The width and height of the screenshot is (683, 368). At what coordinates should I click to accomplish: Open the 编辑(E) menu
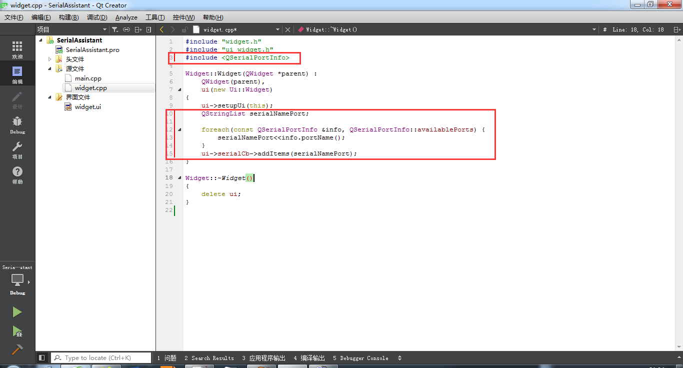click(x=41, y=17)
